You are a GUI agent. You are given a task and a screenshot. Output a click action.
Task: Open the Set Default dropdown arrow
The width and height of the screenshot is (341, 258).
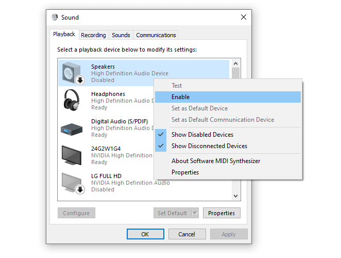point(195,213)
